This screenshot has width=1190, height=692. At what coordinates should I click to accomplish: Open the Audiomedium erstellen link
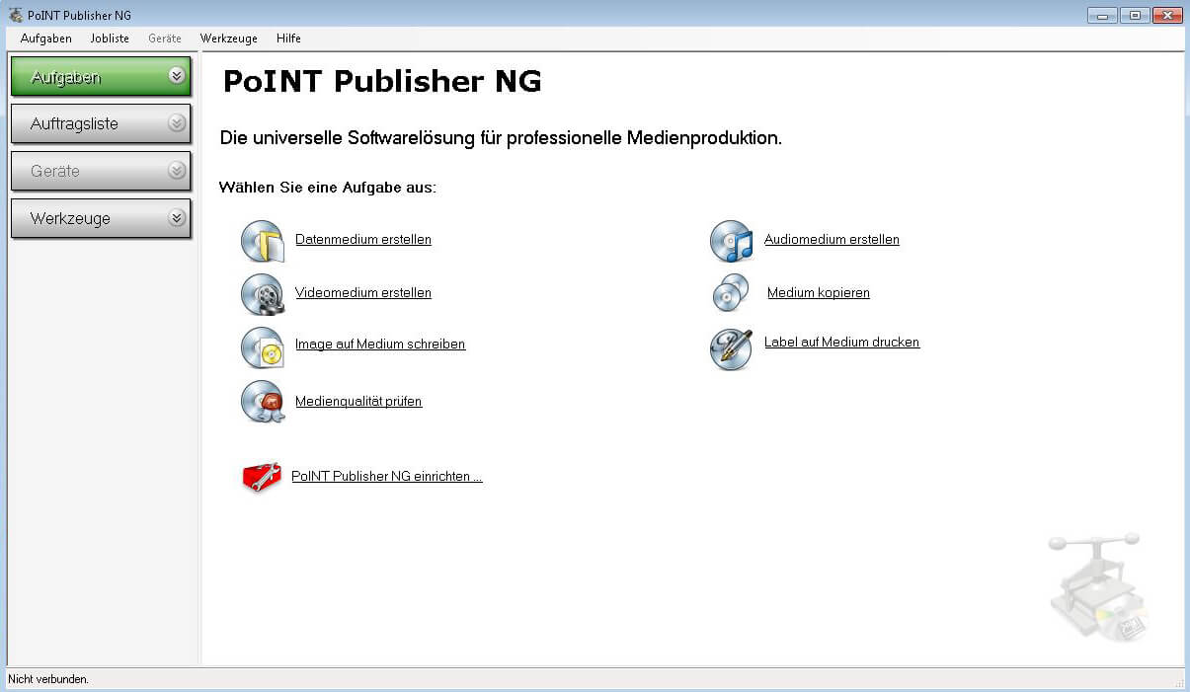832,240
